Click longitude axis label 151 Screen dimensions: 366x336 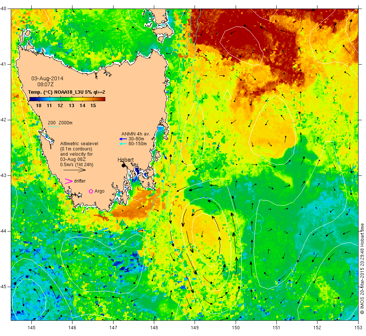point(276,328)
